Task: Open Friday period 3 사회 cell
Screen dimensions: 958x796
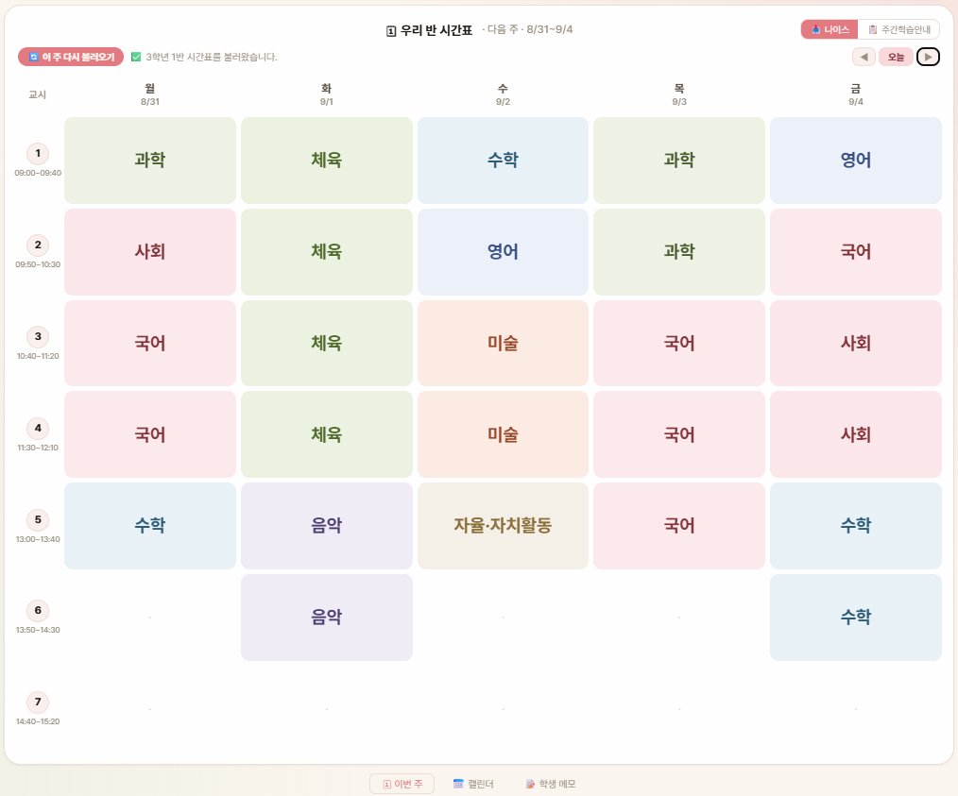Action: (855, 343)
